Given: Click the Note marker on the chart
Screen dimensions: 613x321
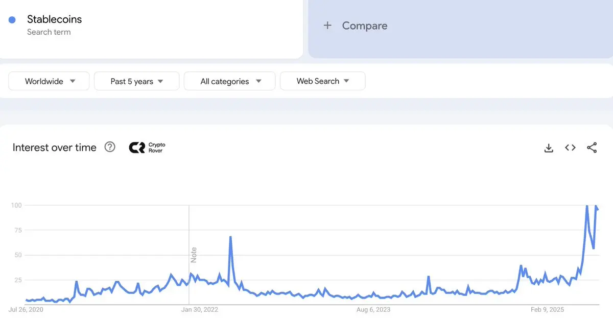Looking at the screenshot, I should point(194,255).
